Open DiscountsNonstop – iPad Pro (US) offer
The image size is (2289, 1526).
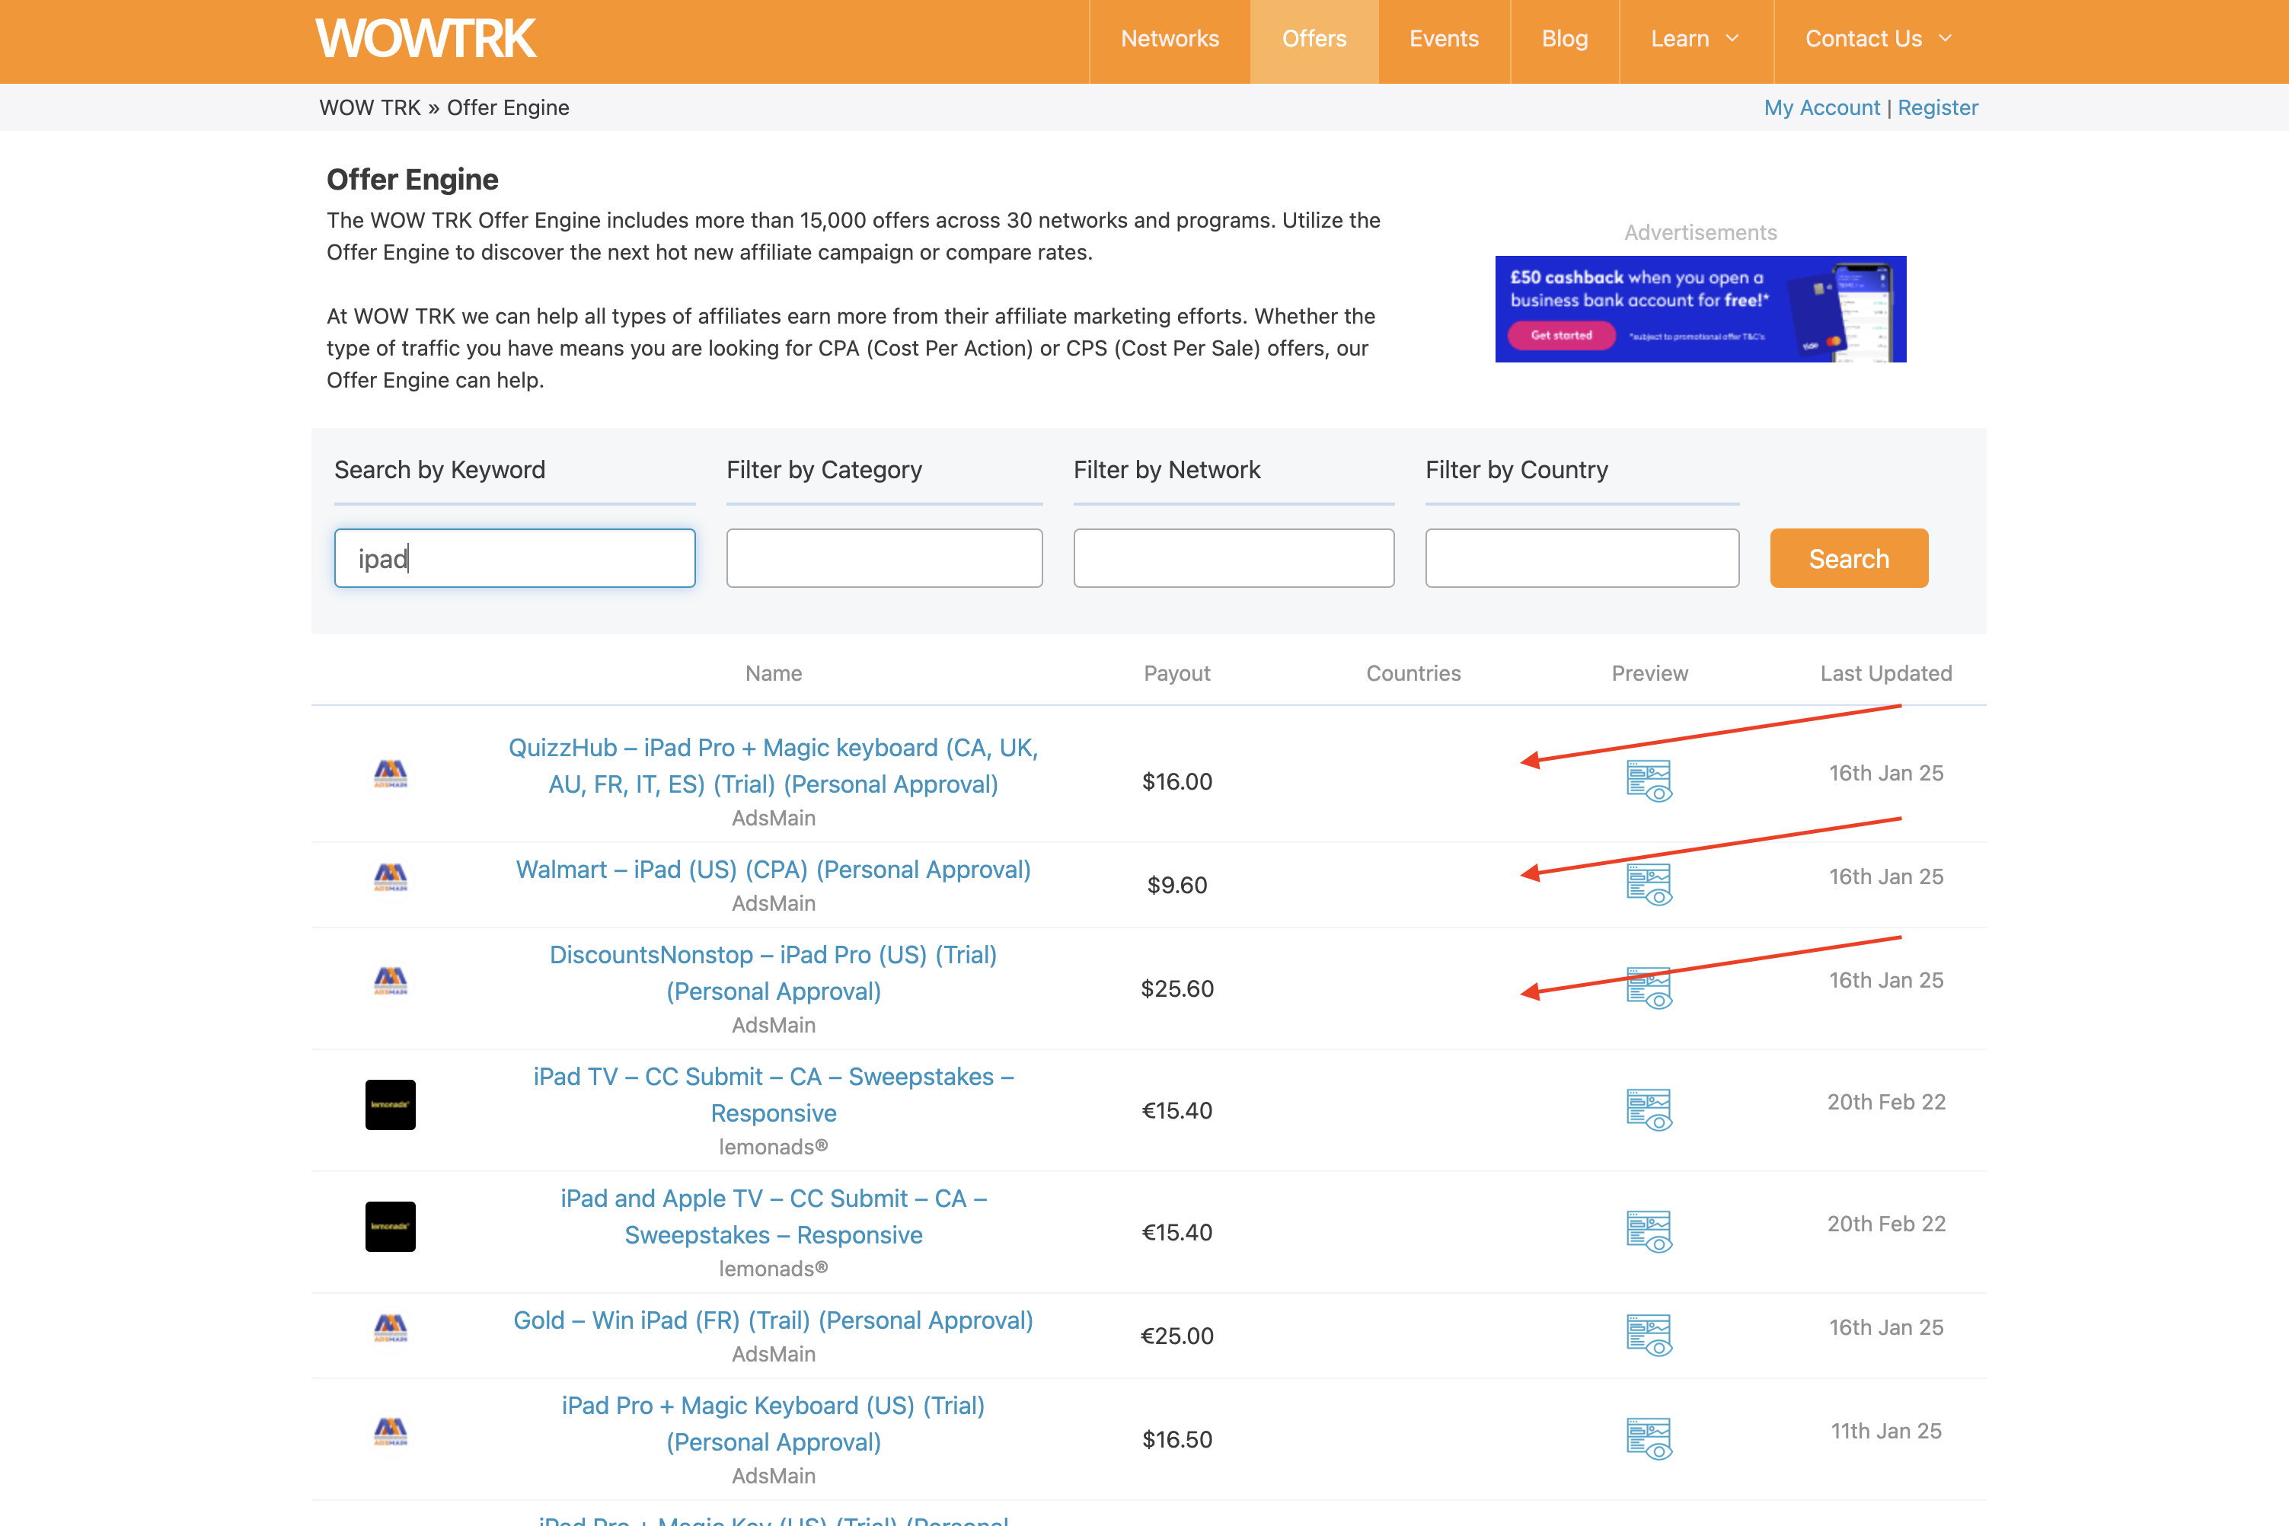coord(774,973)
